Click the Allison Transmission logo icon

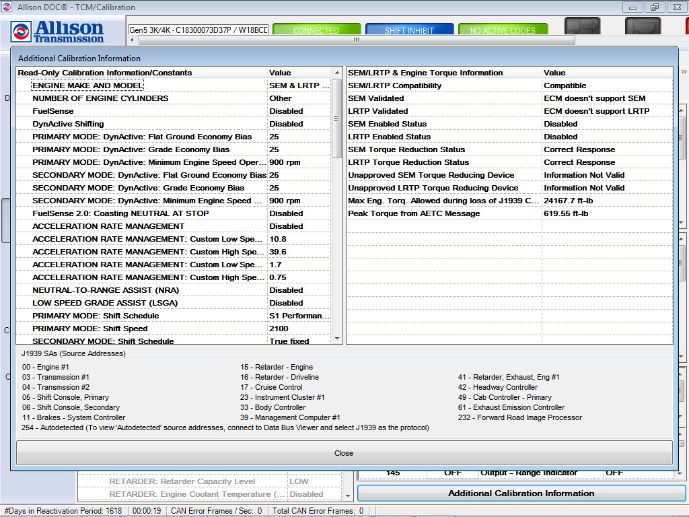tap(23, 32)
